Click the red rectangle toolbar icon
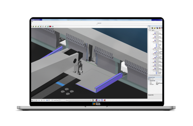 coord(50,26)
